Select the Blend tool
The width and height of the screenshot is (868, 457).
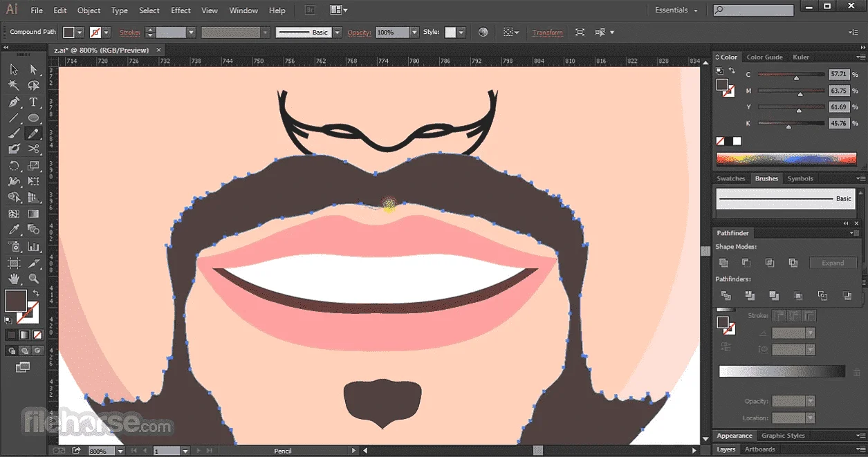33,230
